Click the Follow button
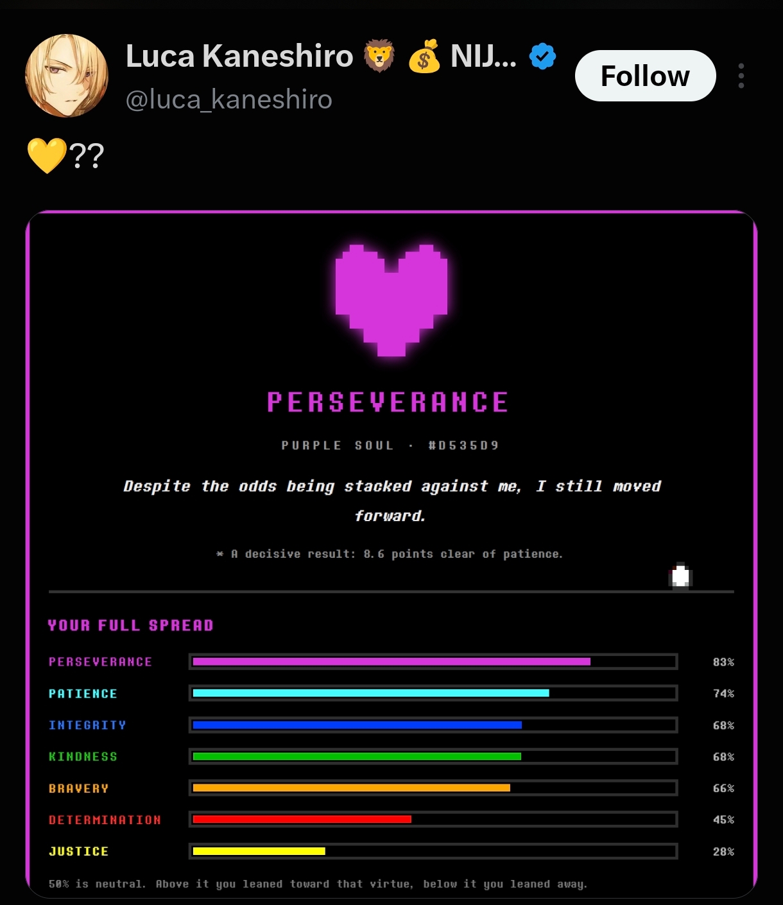 pyautogui.click(x=645, y=76)
